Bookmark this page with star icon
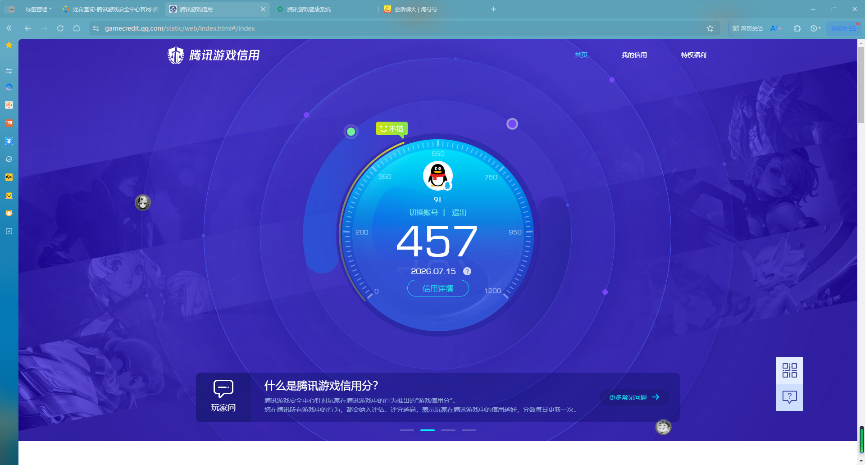Screen dimensions: 865x465 click(710, 28)
